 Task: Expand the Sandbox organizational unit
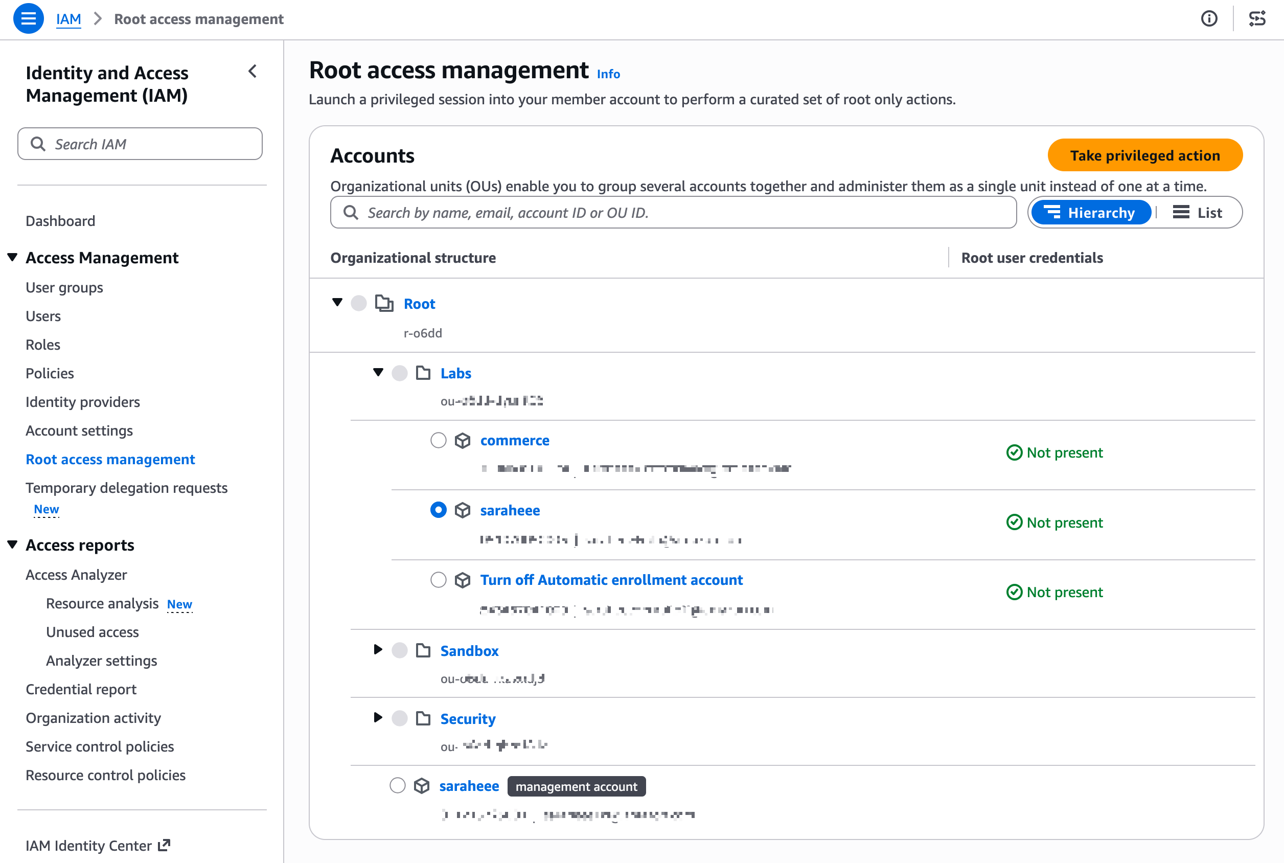coord(378,650)
